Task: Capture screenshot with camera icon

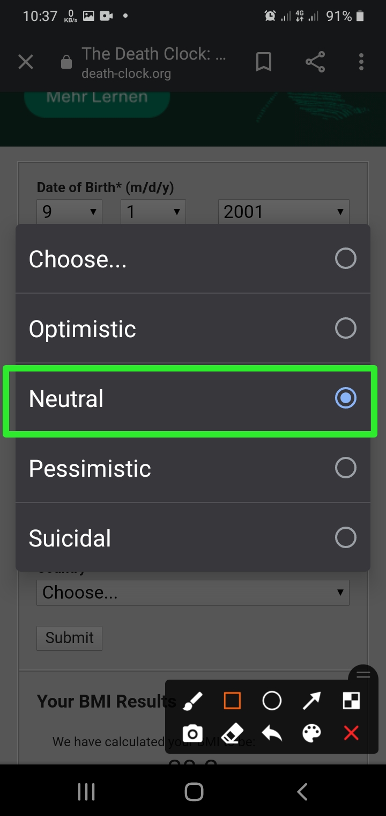Action: [193, 733]
